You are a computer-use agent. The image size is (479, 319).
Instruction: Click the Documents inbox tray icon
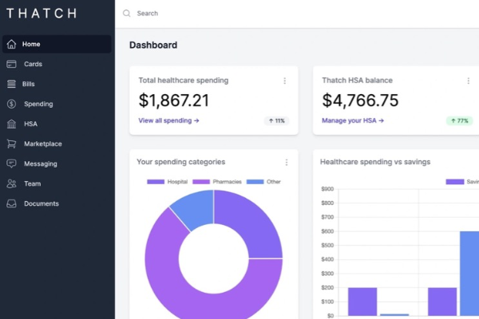pos(11,203)
